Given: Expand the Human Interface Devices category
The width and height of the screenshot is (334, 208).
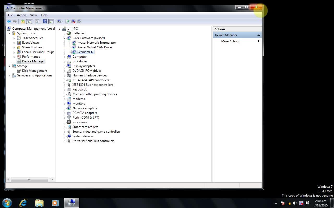Looking at the screenshot, I should click(65, 75).
